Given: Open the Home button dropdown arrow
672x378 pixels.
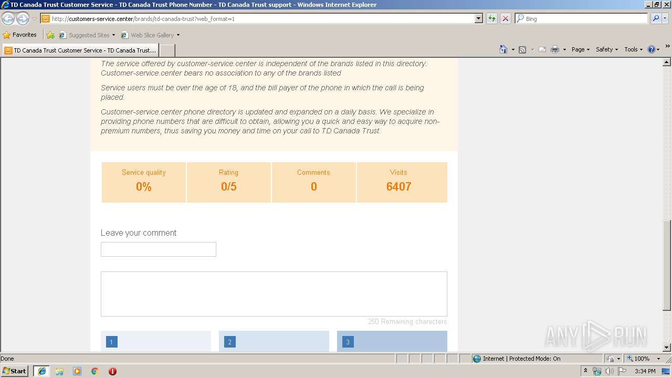Looking at the screenshot, I should [513, 49].
